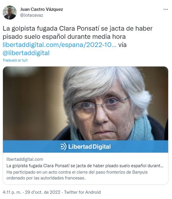Open the Twitter for Android source label
This screenshot has height=199, width=172.
(82, 192)
